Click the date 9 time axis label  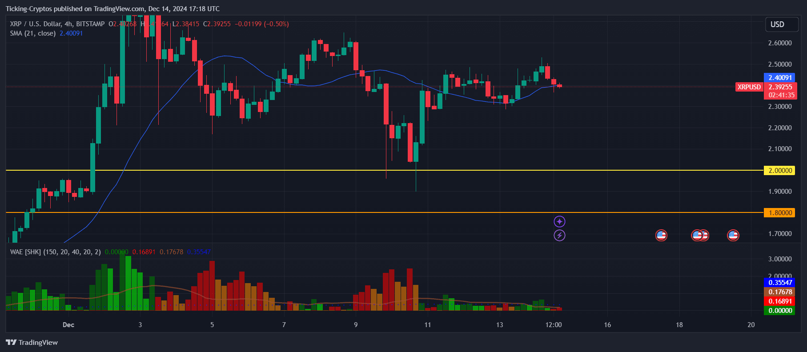[356, 325]
